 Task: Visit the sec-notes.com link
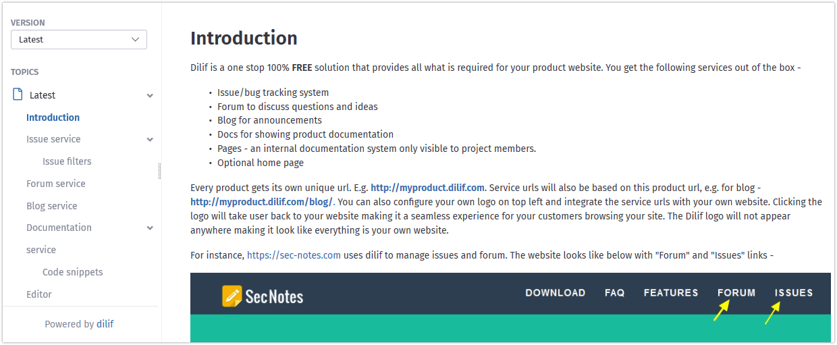[x=294, y=255]
